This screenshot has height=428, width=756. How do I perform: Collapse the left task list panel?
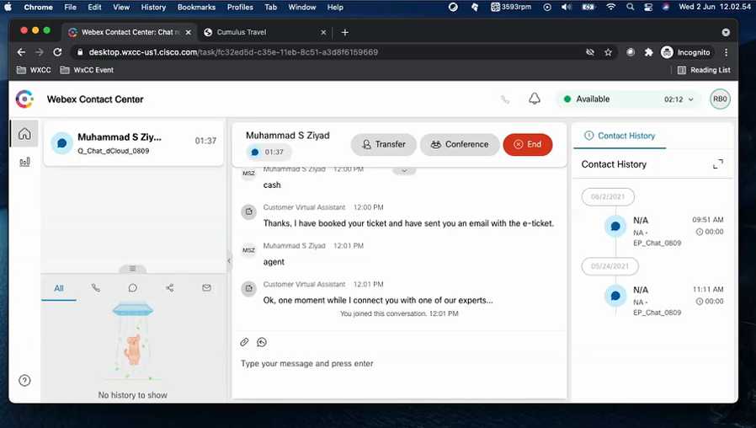pos(228,261)
